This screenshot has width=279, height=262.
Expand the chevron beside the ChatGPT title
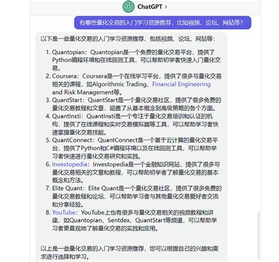click(x=166, y=6)
